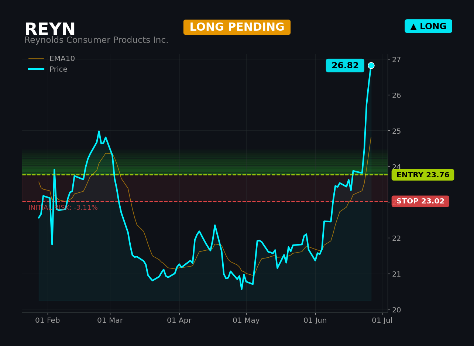Click the 26.82 current price label
The width and height of the screenshot is (474, 346).
pyautogui.click(x=345, y=66)
